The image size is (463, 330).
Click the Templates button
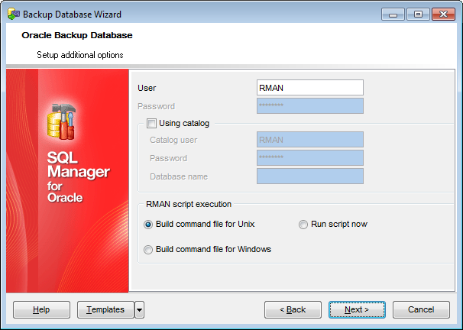coord(105,309)
